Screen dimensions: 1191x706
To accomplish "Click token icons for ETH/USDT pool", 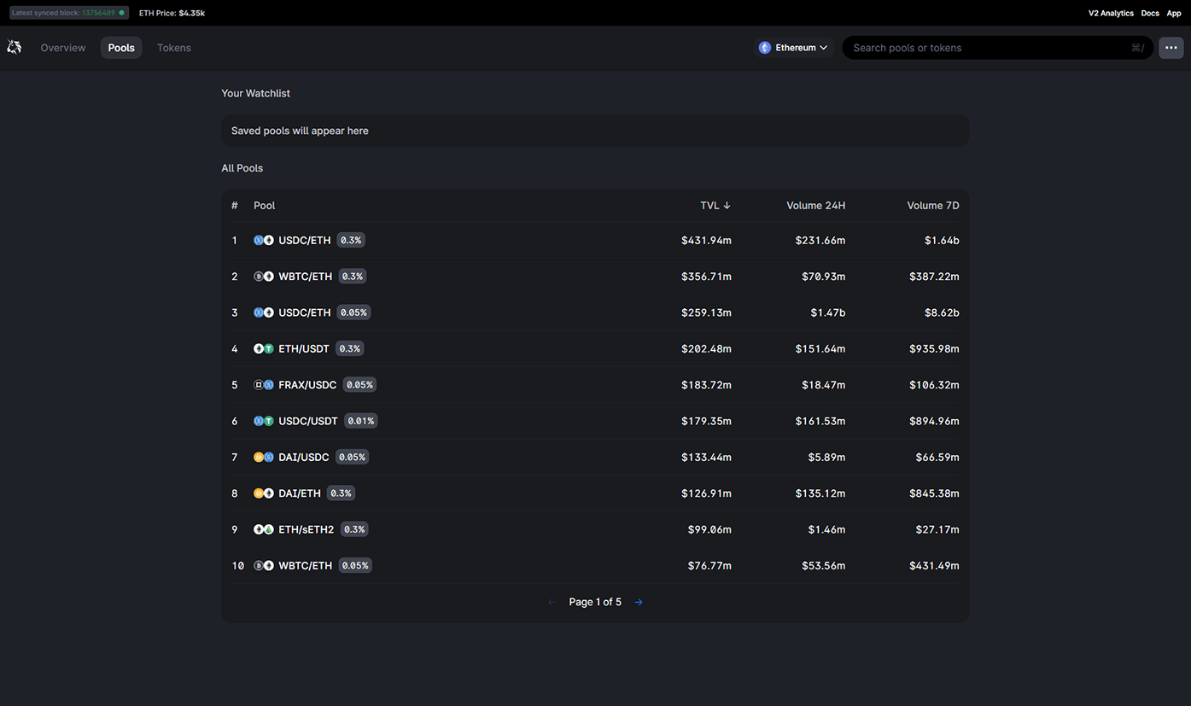I will (x=264, y=348).
